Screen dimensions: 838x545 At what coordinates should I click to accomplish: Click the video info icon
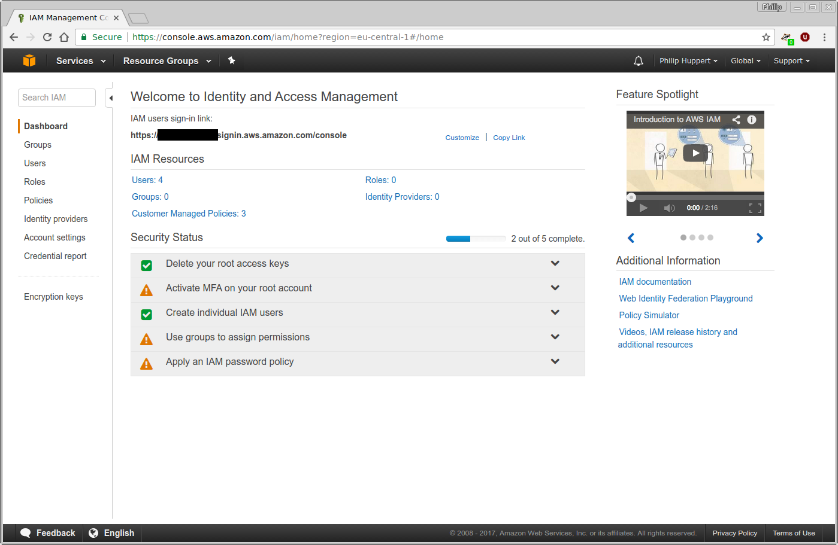point(752,120)
